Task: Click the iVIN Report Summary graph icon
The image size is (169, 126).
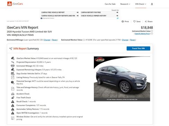Action: tap(11, 49)
